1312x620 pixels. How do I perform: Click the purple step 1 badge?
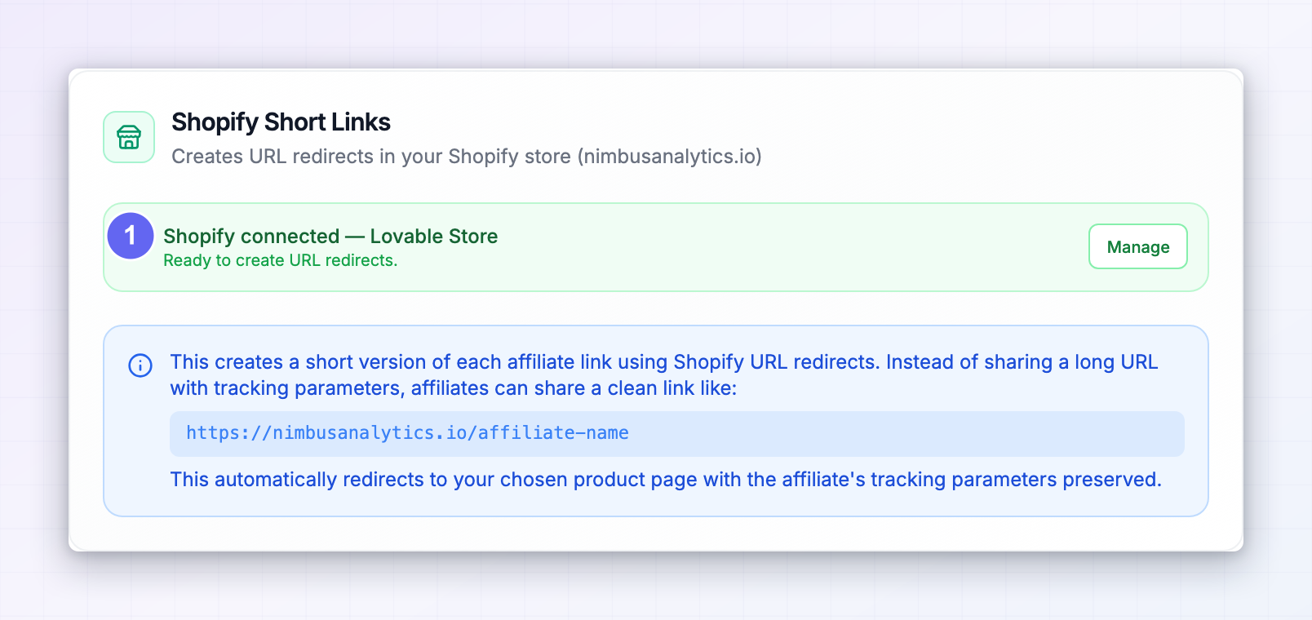(131, 236)
